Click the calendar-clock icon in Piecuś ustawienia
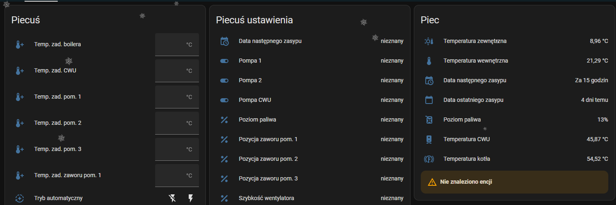Screen dimensions: 616x205 pyautogui.click(x=224, y=41)
